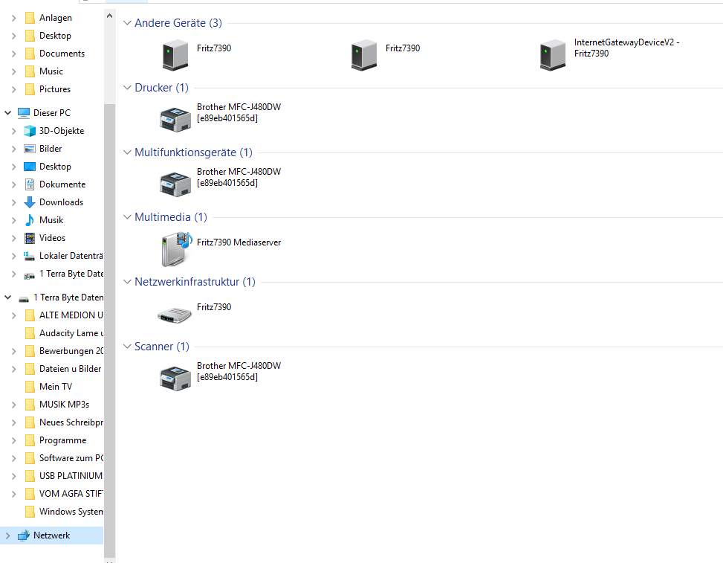Viewport: 723px width, 563px height.
Task: Click the Anlagen folder icon
Action: click(x=30, y=18)
